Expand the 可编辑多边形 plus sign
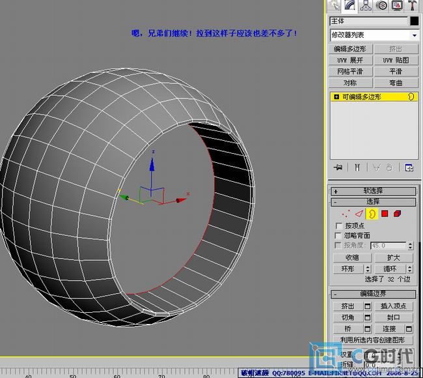 [x=336, y=96]
